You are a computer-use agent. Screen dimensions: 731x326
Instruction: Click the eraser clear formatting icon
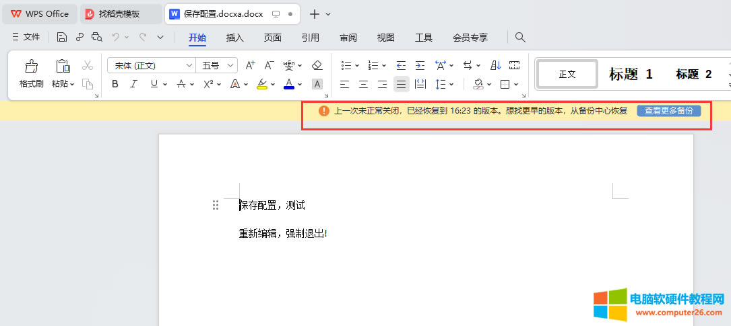(x=317, y=65)
